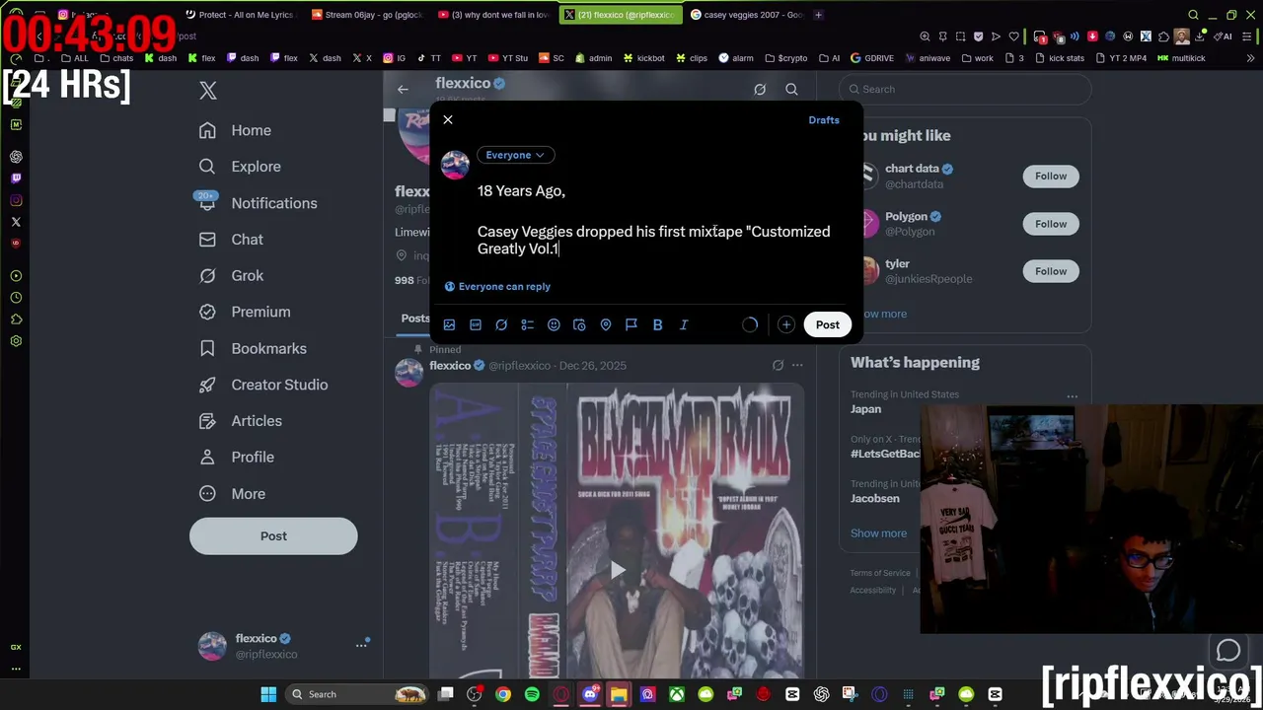Open a new browser tab
This screenshot has height=710, width=1263.
819,15
